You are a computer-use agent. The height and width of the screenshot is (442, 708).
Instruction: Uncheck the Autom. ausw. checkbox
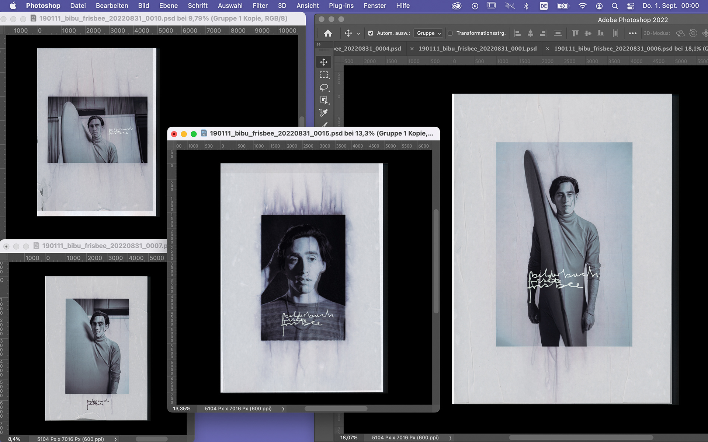(x=371, y=34)
